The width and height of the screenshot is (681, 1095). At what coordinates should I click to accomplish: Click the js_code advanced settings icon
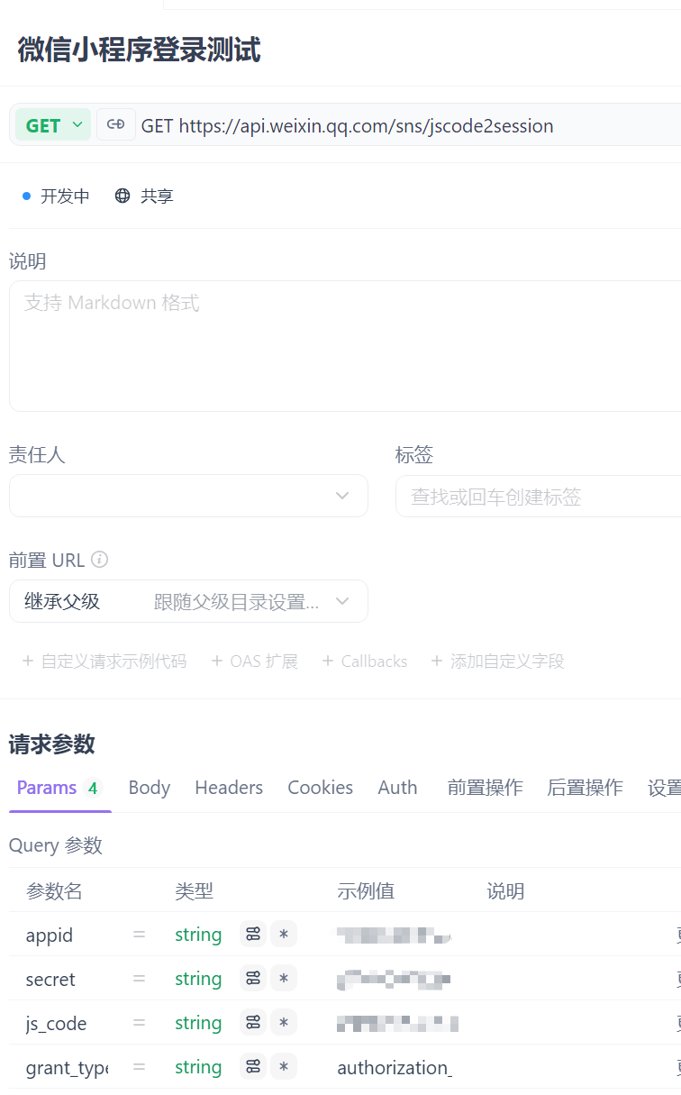253,1023
